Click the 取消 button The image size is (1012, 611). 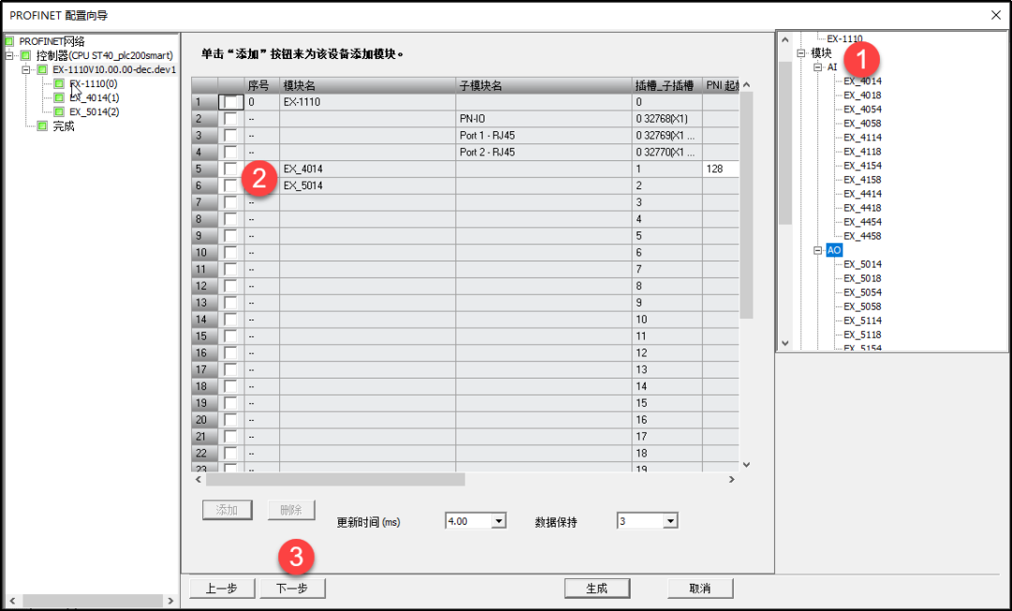[x=700, y=589]
